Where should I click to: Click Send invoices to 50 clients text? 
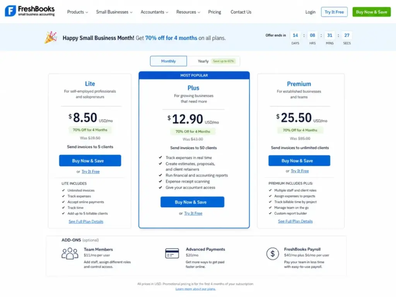(x=193, y=148)
